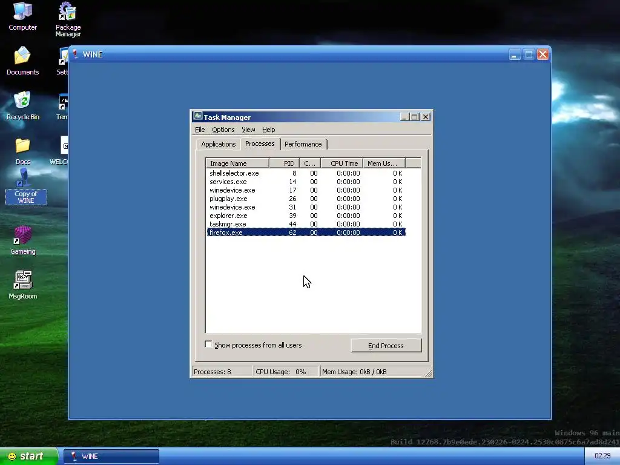Click the CPU Usage status entry

[286, 372]
